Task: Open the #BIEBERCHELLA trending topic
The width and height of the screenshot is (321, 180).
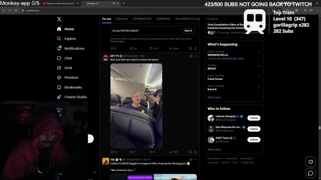Action: (x=218, y=55)
